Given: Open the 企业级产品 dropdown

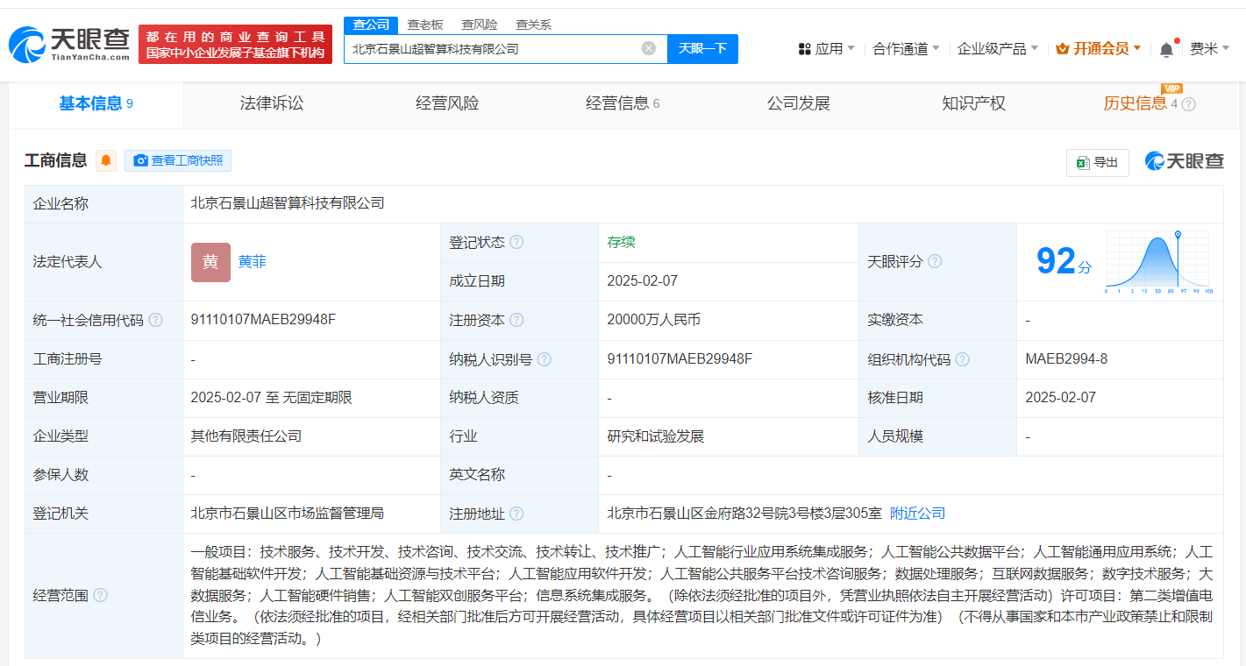Looking at the screenshot, I should pos(998,48).
